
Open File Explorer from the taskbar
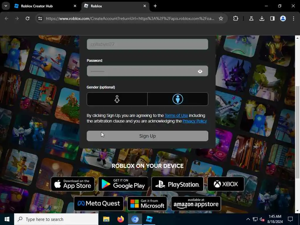106,219
